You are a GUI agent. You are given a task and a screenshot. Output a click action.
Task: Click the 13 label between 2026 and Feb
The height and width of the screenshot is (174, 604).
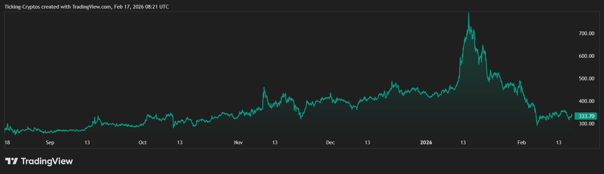tap(463, 143)
